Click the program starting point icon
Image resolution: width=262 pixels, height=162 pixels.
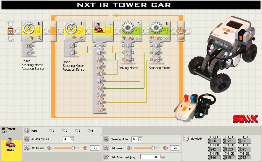click(x=11, y=31)
